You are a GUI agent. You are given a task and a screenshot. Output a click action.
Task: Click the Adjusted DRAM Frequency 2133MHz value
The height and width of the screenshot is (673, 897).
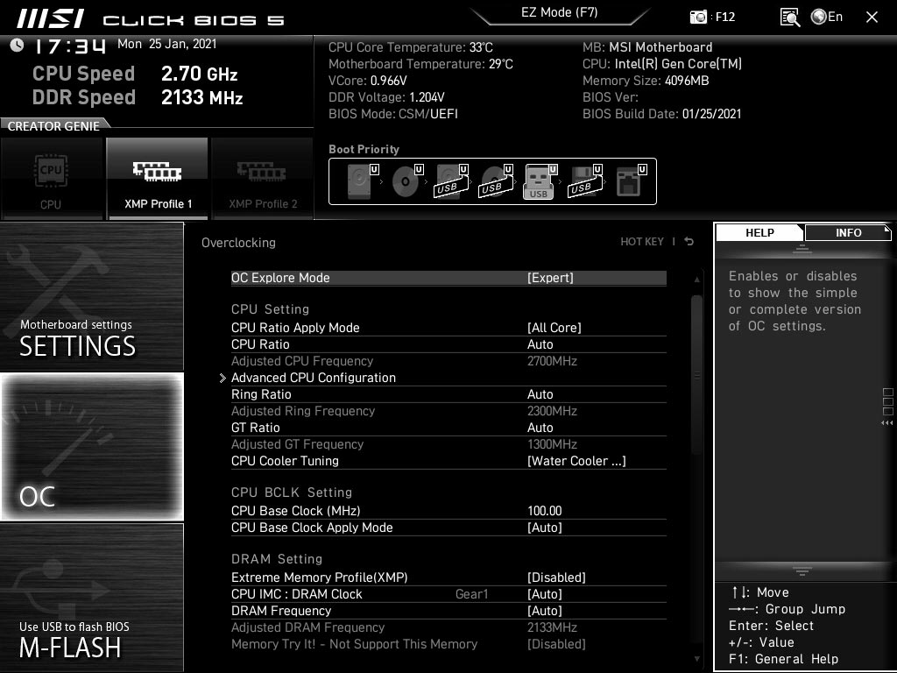[x=552, y=627]
